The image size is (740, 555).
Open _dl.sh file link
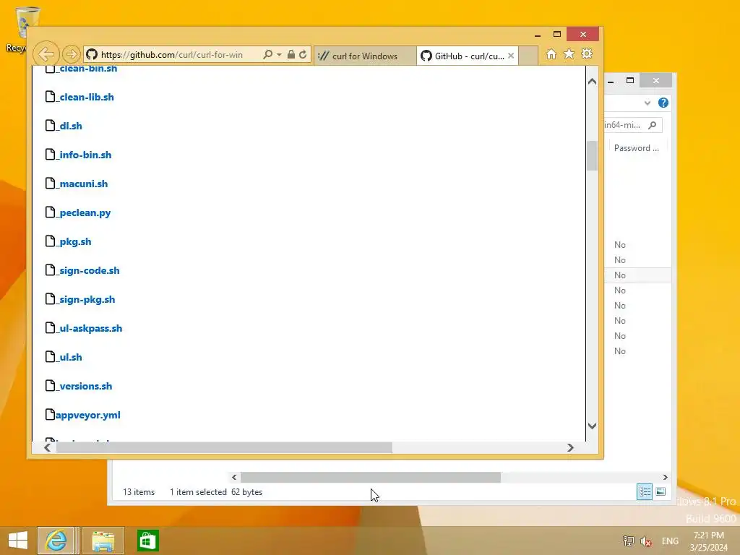(x=70, y=126)
